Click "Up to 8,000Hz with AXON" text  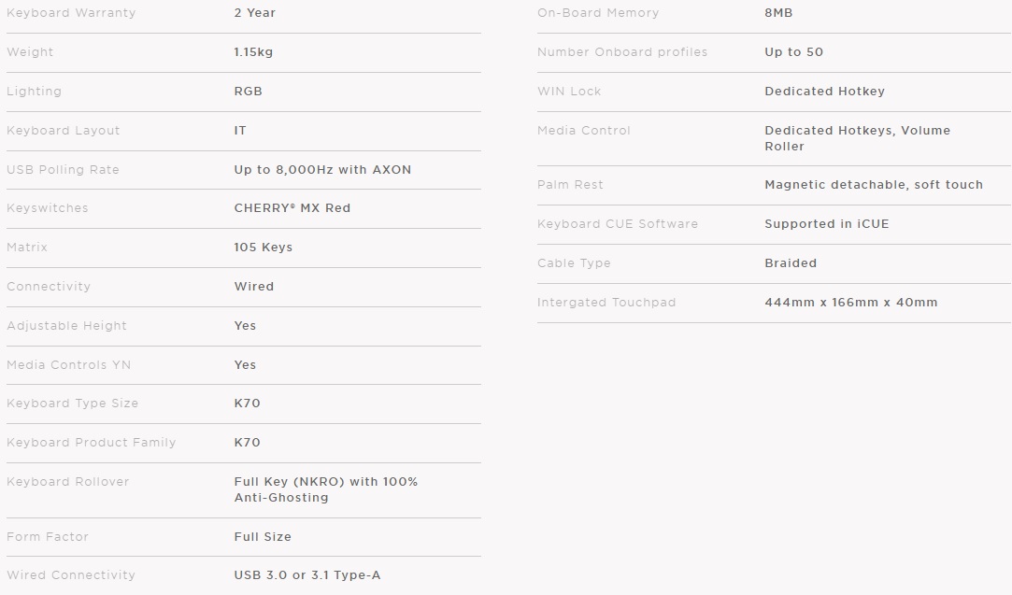(x=322, y=170)
